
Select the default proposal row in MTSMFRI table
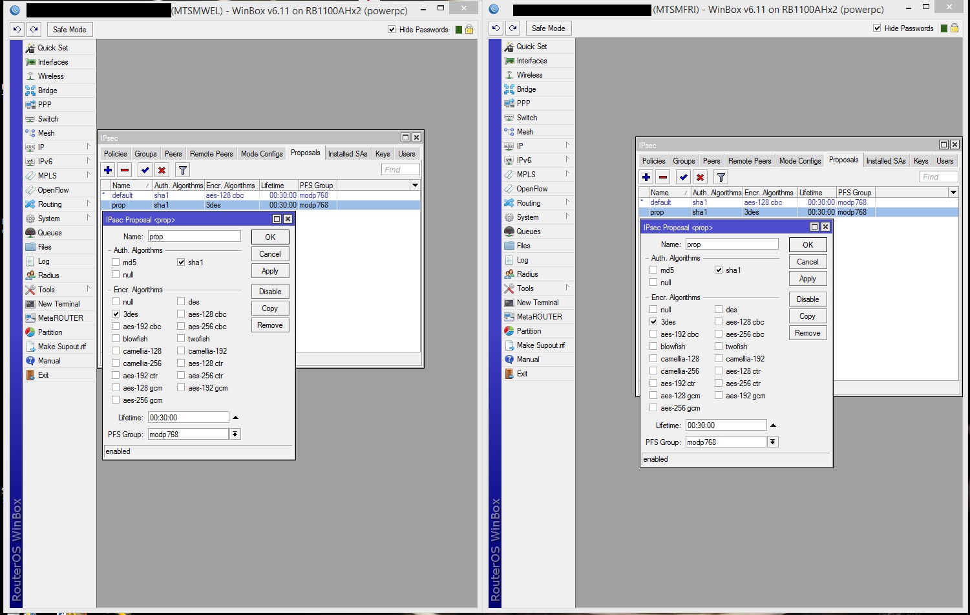(x=799, y=202)
